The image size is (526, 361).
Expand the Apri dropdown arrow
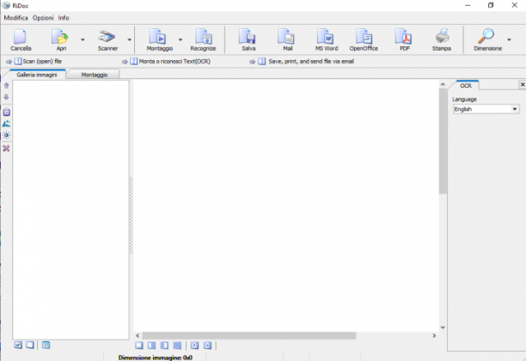83,40
